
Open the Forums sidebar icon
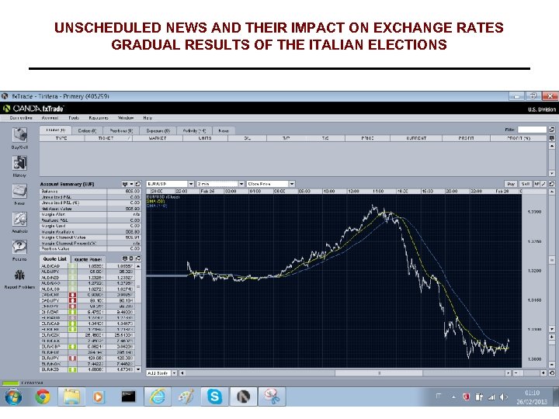(x=19, y=247)
